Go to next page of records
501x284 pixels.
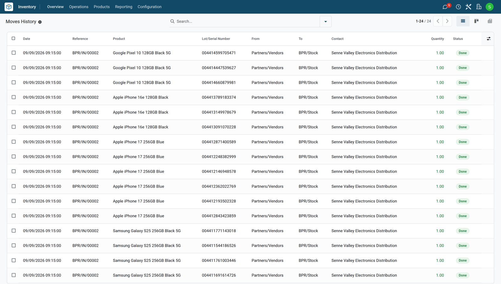(x=447, y=21)
